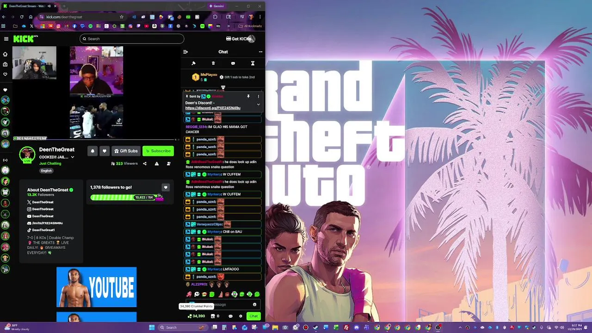The width and height of the screenshot is (592, 333).
Task: Click 34,390 channel points balance
Action: (x=196, y=316)
